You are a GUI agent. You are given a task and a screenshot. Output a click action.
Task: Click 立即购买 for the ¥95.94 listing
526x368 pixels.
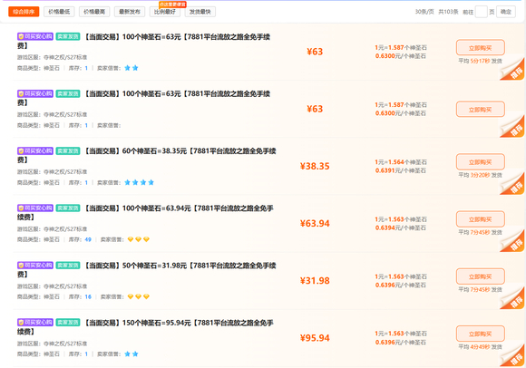(480, 334)
